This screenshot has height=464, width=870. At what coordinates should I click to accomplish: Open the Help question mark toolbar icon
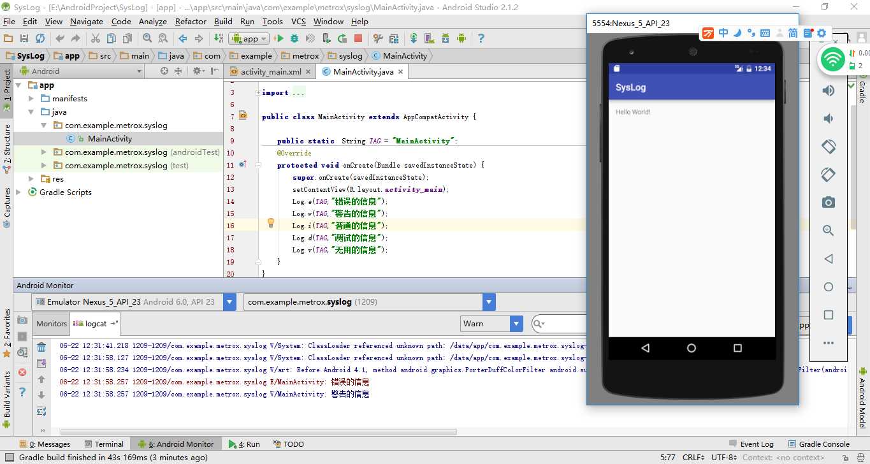coord(481,38)
